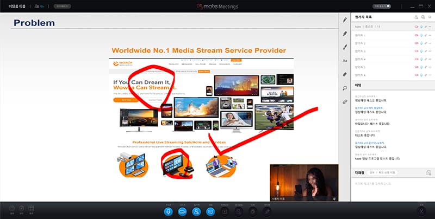Click the save chat icon beside recipient selector

pos(428,173)
